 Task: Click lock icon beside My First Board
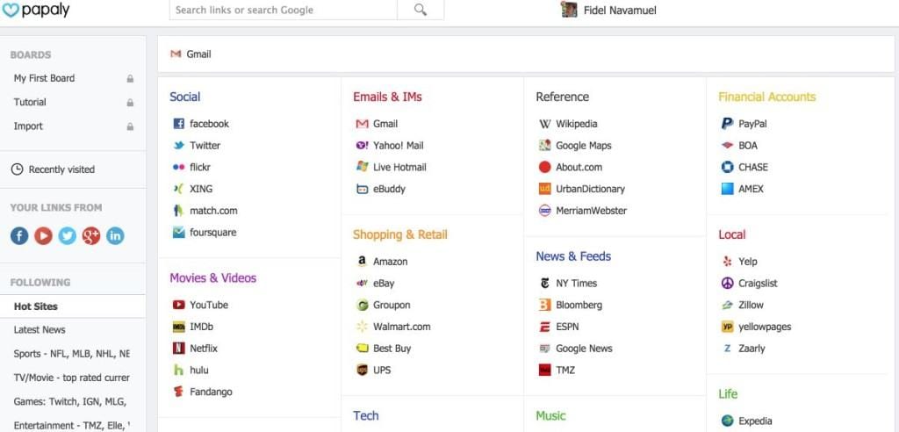[130, 79]
